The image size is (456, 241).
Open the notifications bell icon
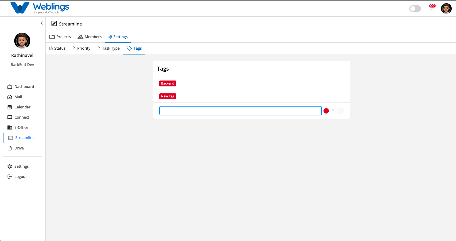click(x=431, y=8)
